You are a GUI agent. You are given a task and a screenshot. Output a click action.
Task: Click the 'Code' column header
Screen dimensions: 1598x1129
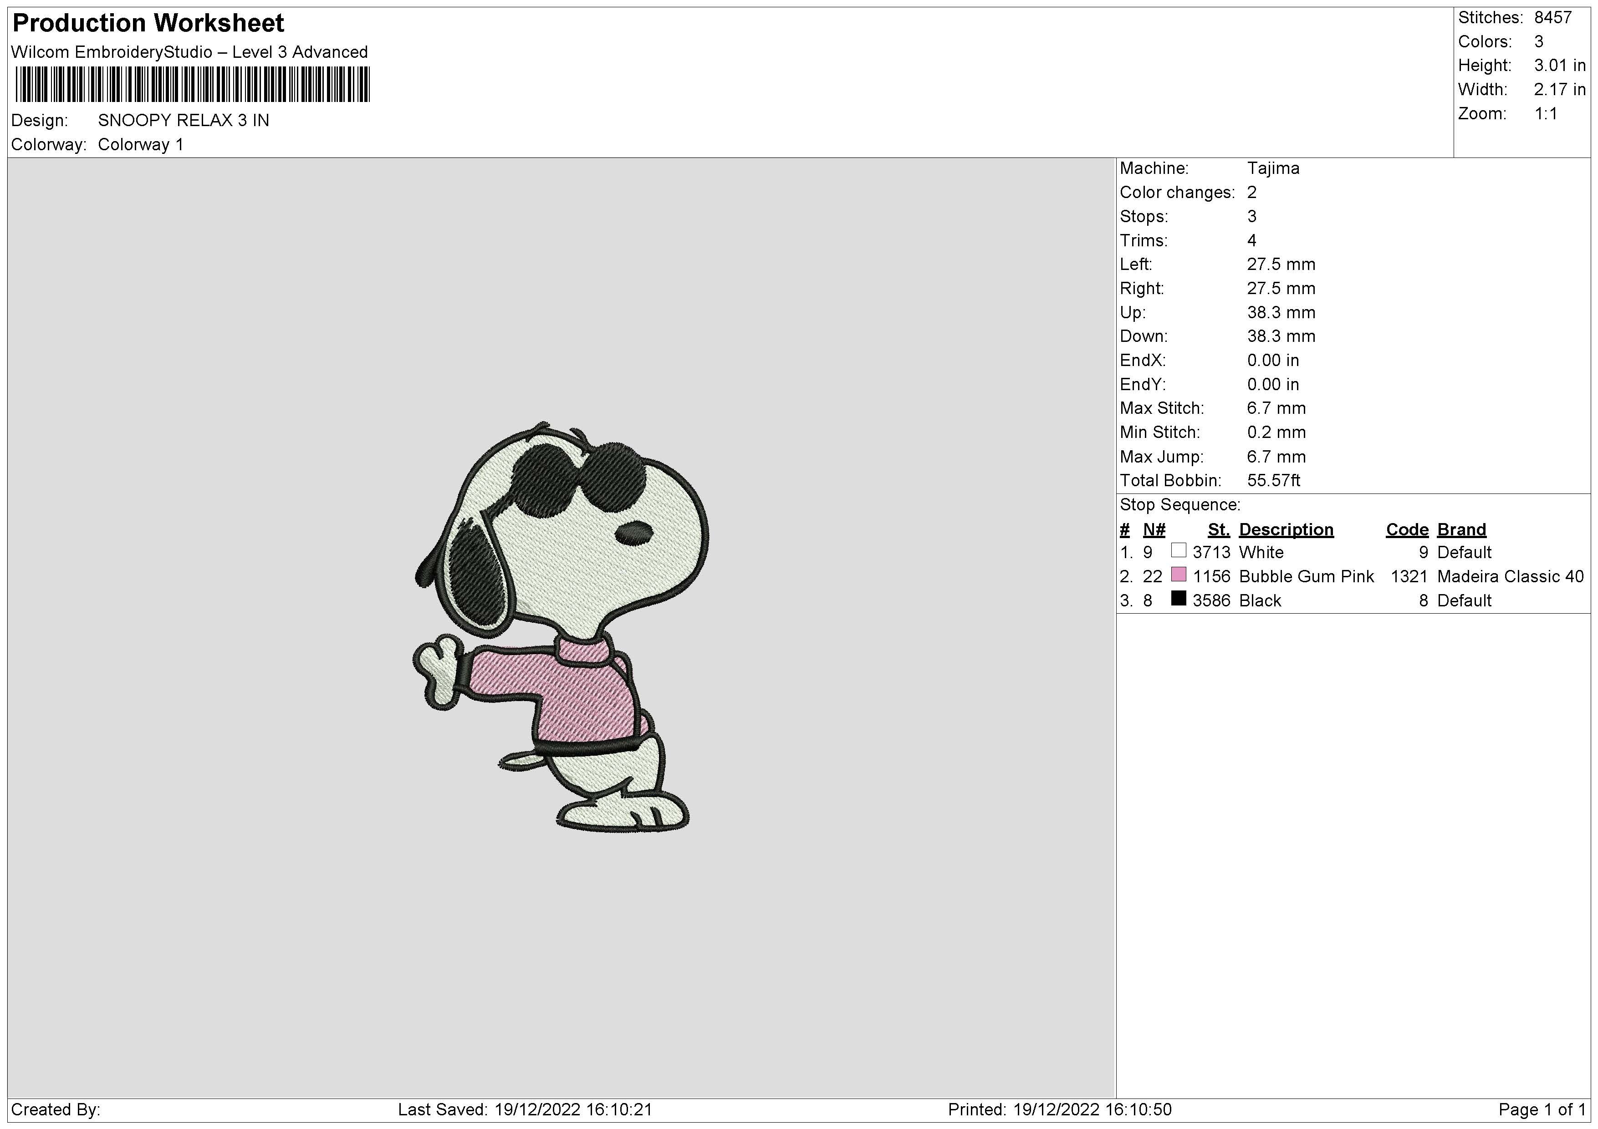coord(1407,530)
